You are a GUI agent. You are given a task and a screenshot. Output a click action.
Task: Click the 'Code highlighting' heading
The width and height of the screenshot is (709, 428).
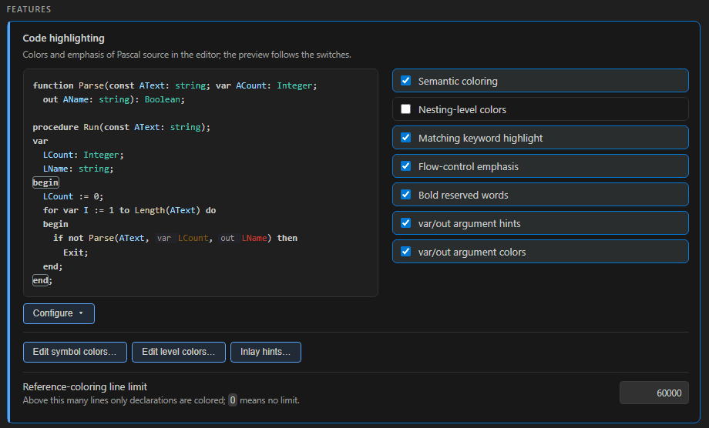(x=64, y=38)
